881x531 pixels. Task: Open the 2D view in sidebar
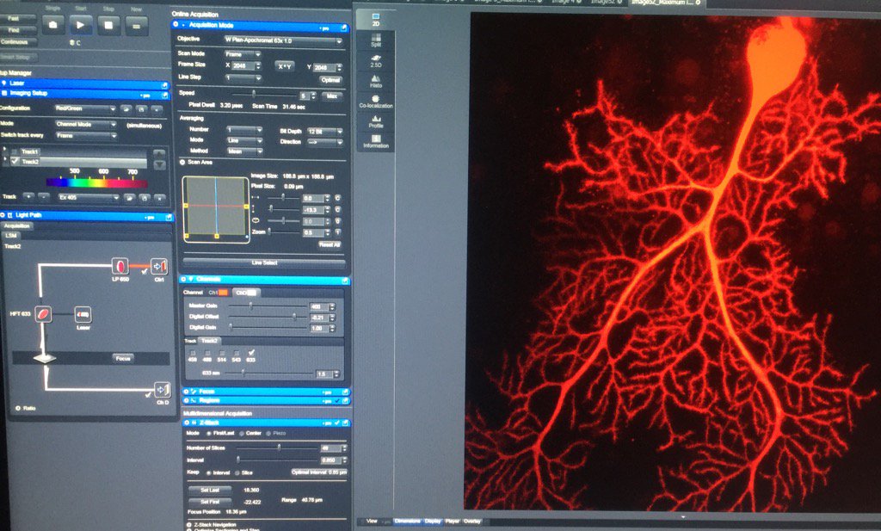376,20
